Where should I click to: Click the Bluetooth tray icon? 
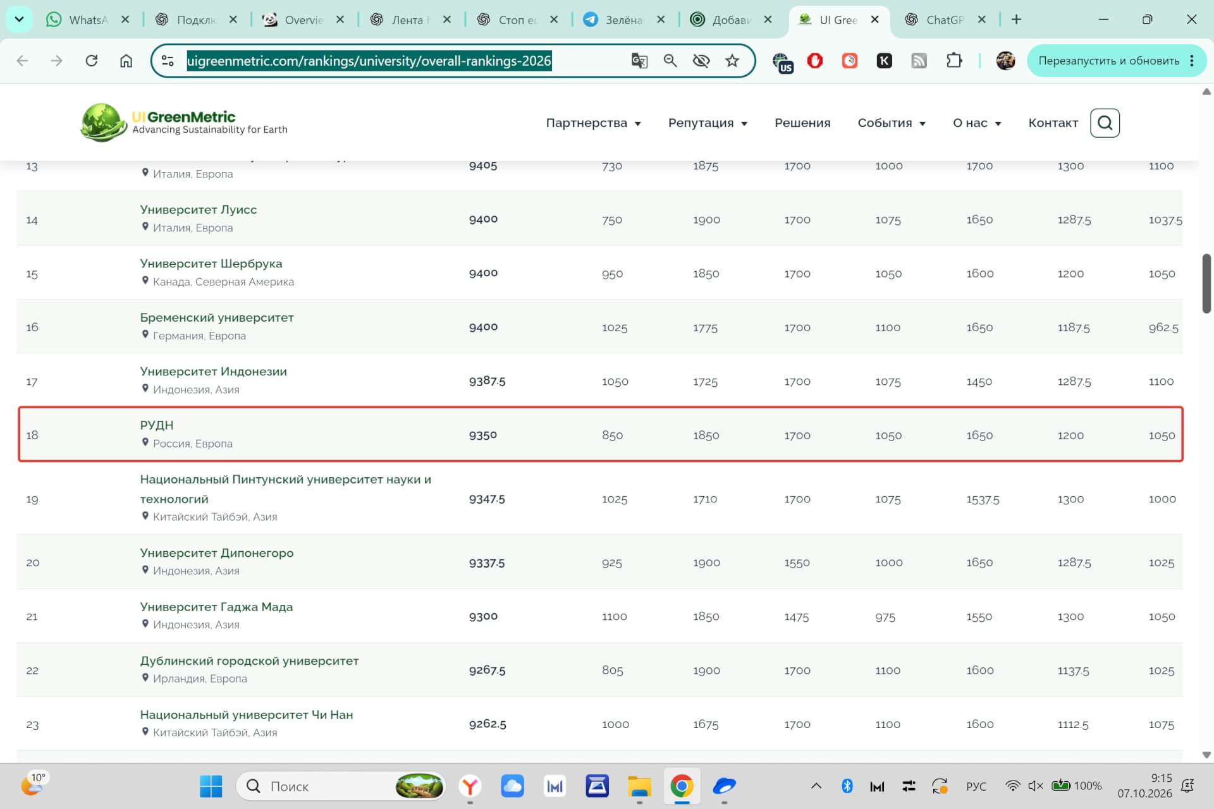pyautogui.click(x=847, y=786)
